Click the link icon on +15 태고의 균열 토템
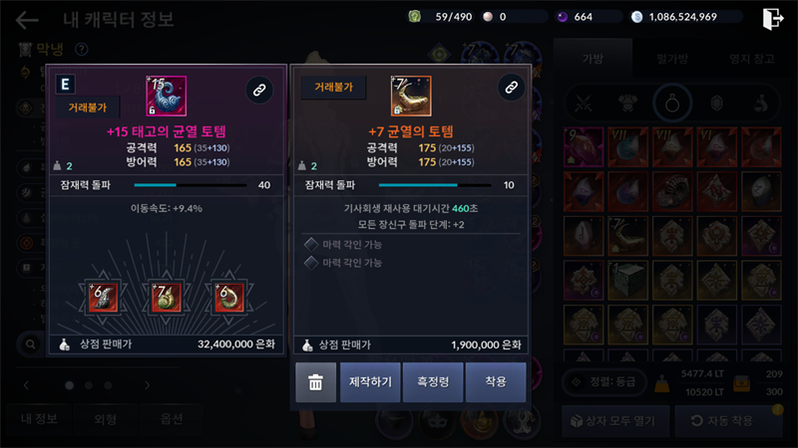The width and height of the screenshot is (798, 448). coord(259,90)
